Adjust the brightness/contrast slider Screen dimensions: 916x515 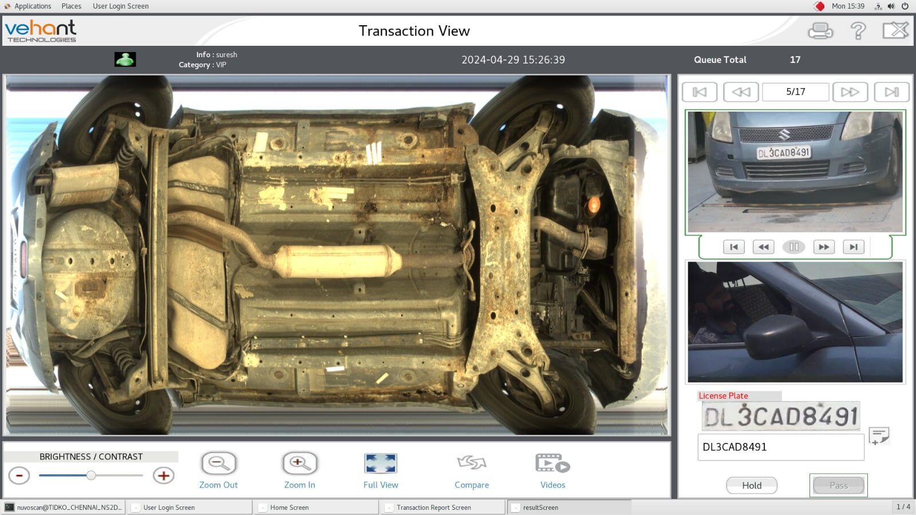[x=92, y=476]
